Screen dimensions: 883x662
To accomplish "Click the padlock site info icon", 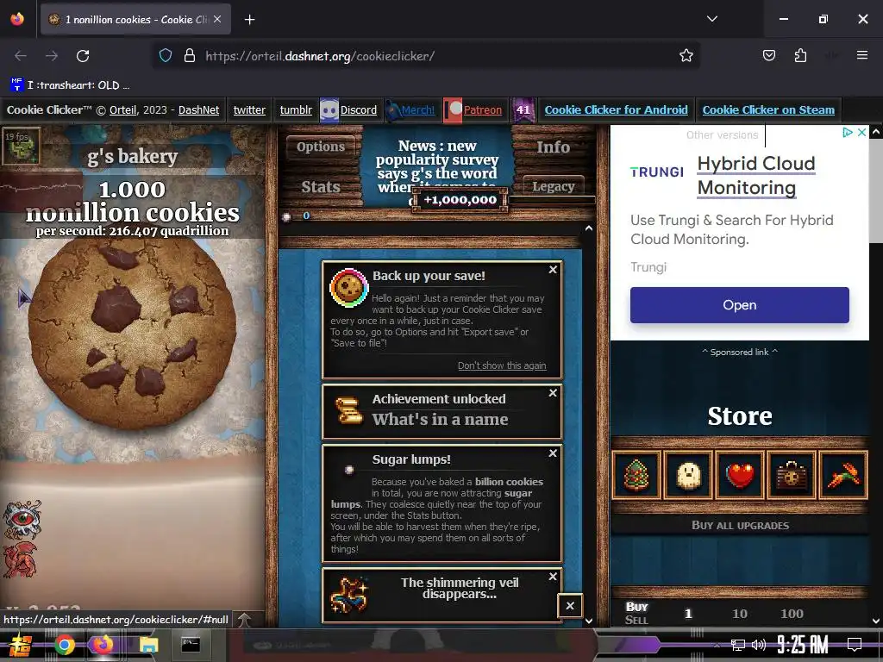I will pos(190,56).
